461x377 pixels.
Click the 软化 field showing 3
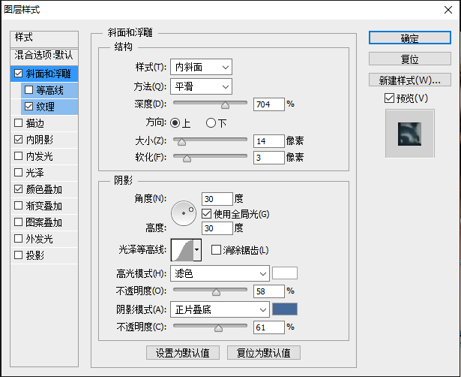[268, 158]
